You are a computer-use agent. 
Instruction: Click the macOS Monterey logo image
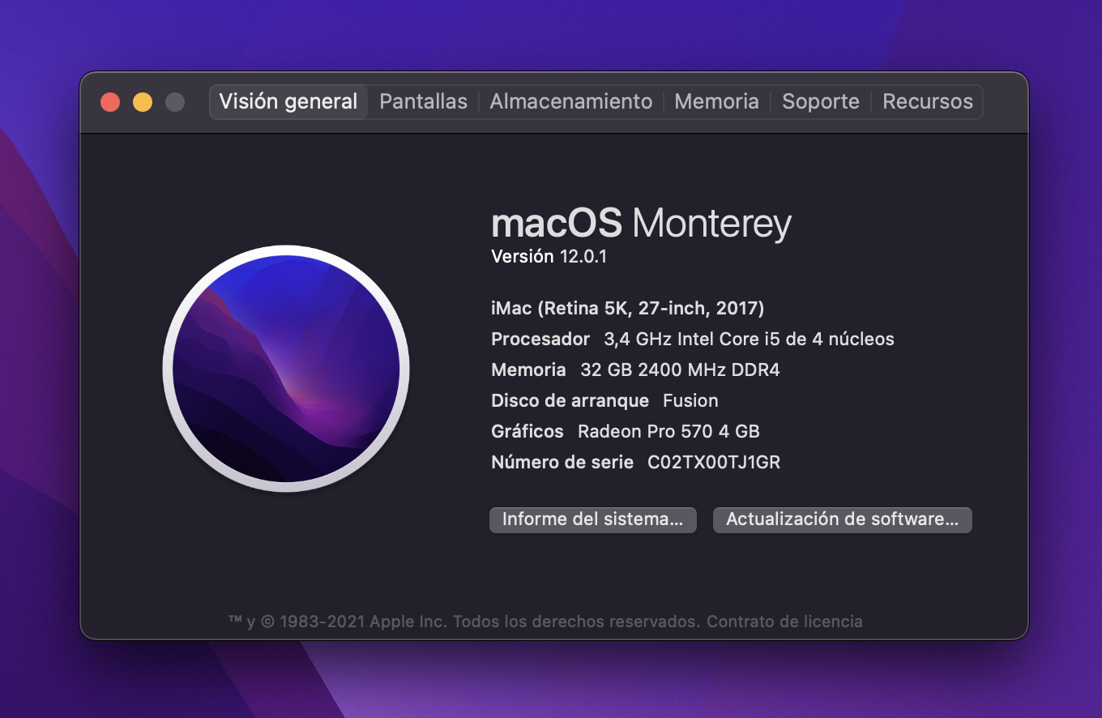pyautogui.click(x=286, y=369)
